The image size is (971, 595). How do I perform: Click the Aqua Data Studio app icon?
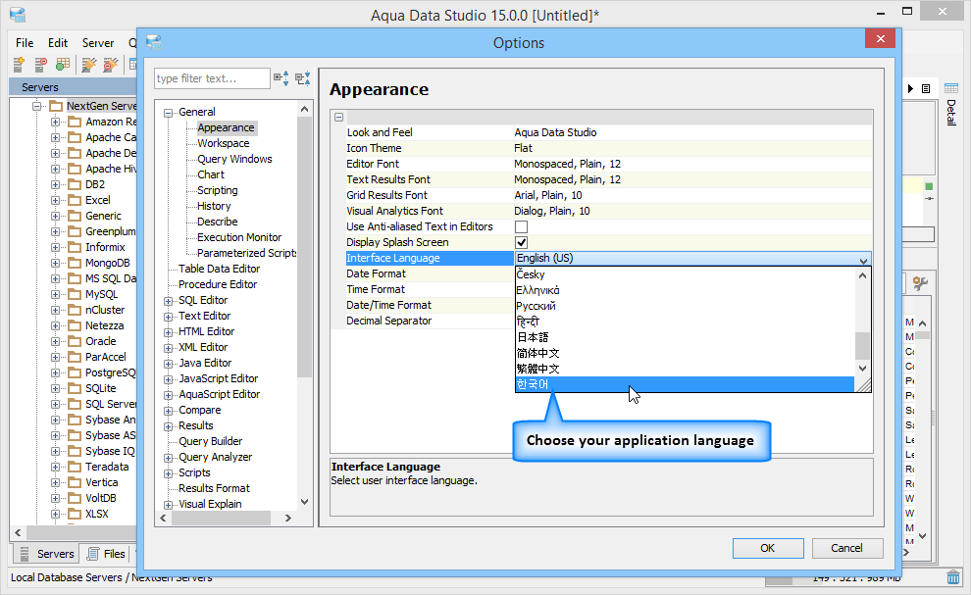pyautogui.click(x=18, y=15)
